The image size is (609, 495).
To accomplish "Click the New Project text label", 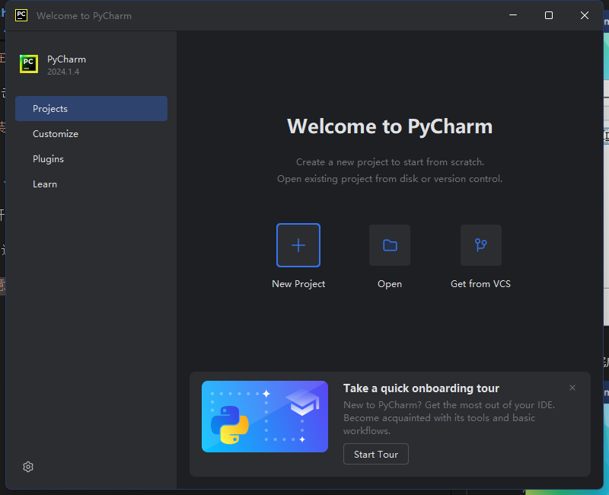I will (298, 283).
